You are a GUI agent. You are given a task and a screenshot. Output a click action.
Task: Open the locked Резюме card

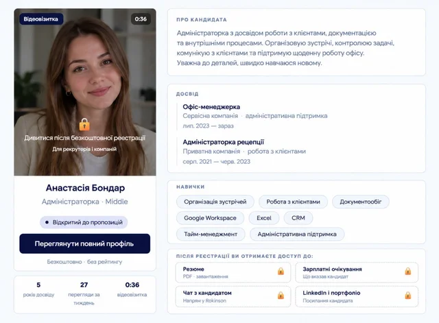tap(233, 272)
